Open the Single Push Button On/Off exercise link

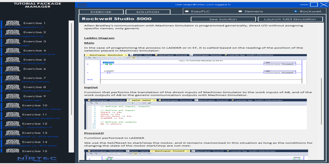tap(29, 54)
